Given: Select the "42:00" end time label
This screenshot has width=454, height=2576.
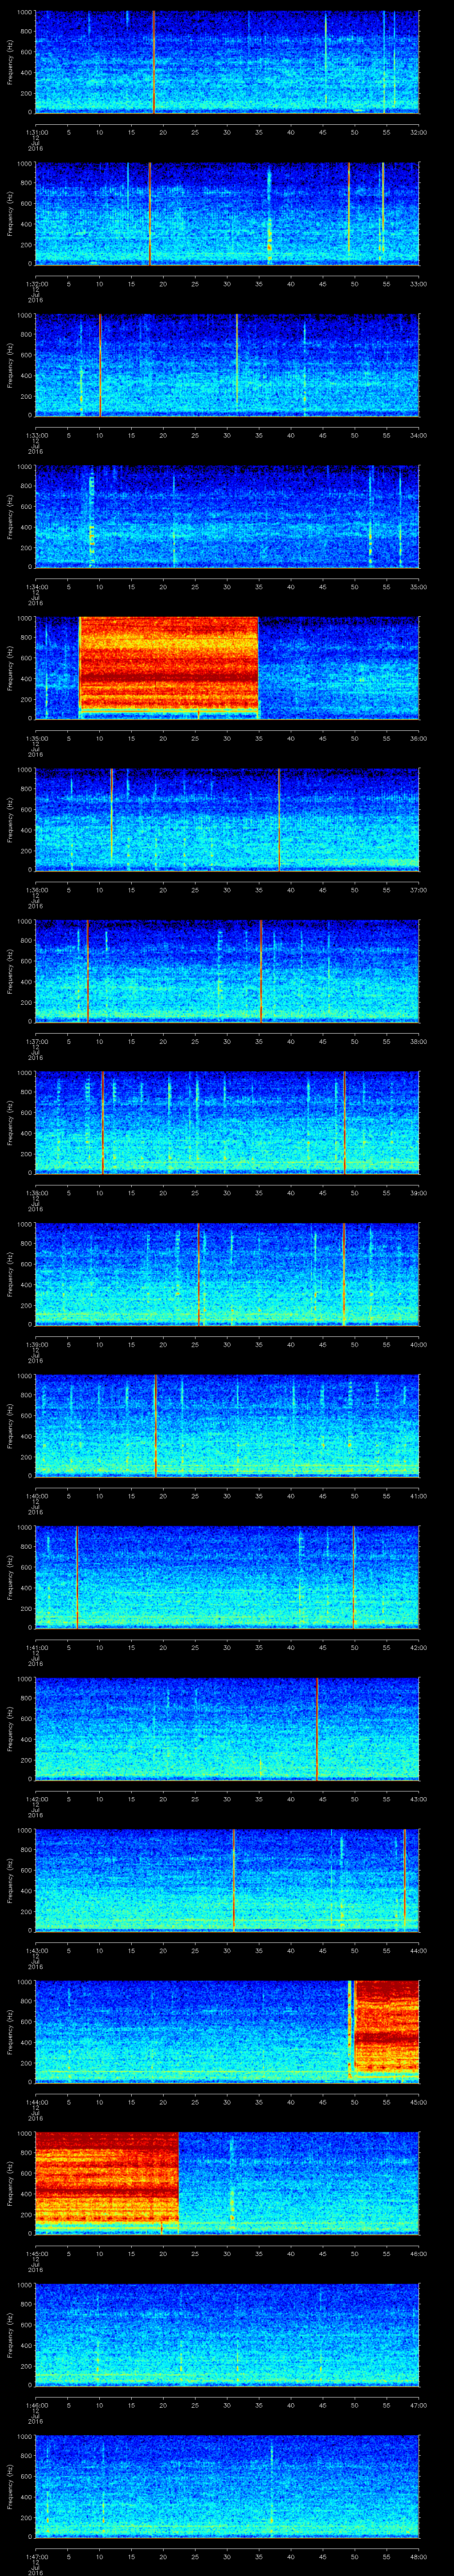Looking at the screenshot, I should [418, 1647].
